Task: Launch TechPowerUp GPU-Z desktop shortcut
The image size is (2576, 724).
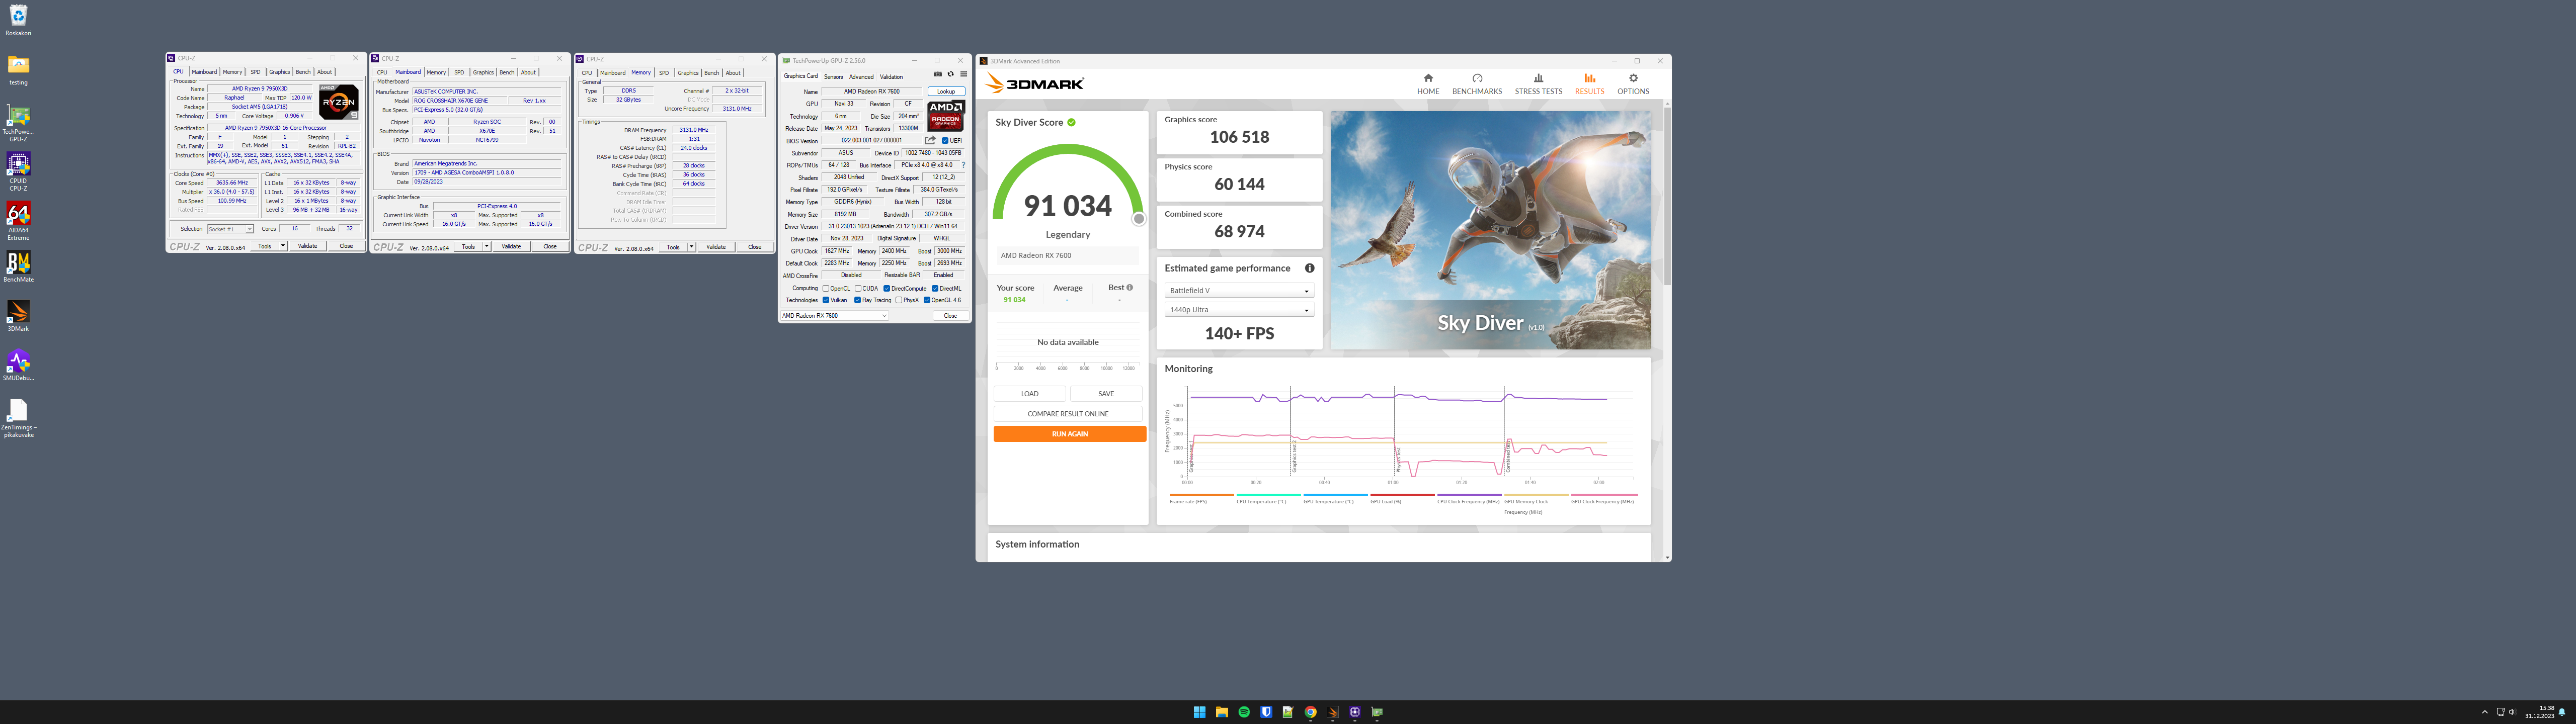Action: 18,123
